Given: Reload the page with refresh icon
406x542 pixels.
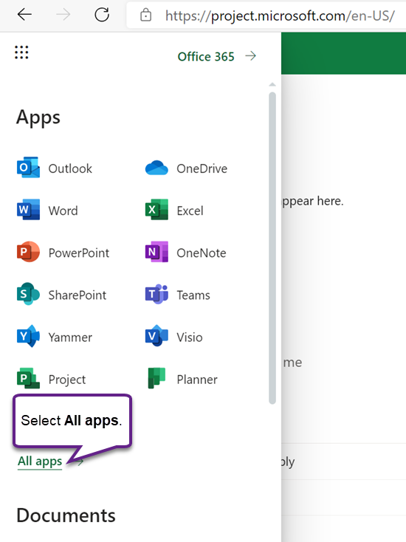Looking at the screenshot, I should (x=102, y=15).
